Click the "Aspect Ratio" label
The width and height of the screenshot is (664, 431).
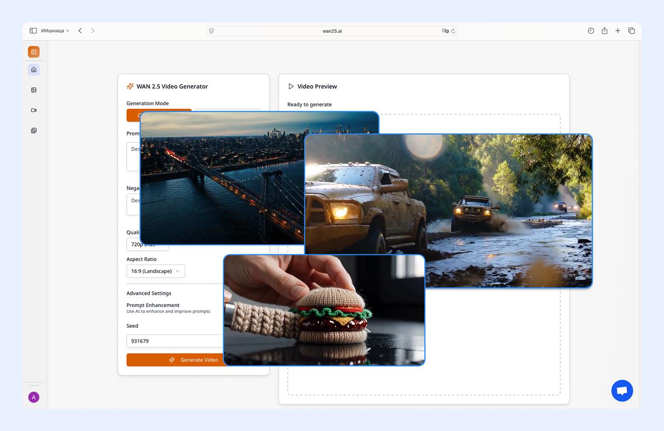[x=142, y=259]
